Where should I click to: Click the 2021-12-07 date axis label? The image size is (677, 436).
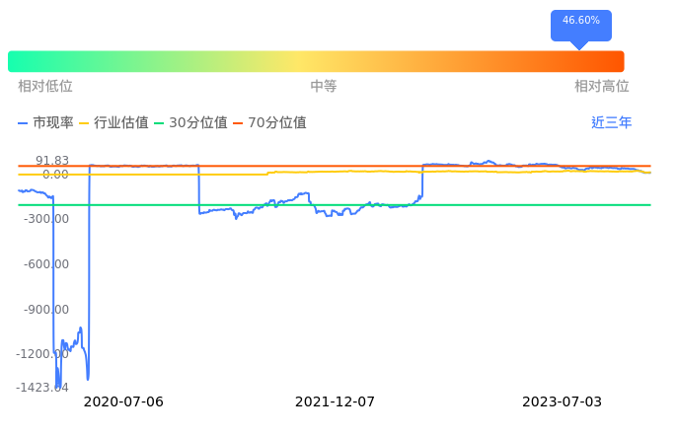pos(336,402)
